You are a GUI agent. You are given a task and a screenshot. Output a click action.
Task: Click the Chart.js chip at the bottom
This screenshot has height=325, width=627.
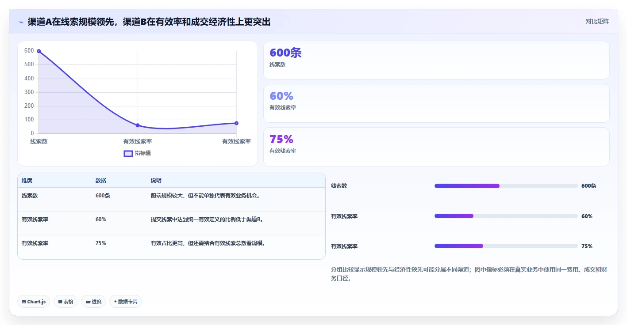click(34, 302)
